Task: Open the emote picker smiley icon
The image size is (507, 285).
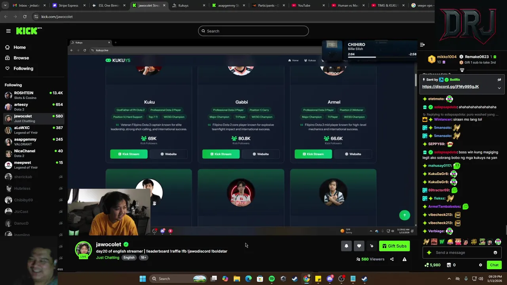Action: [495, 253]
